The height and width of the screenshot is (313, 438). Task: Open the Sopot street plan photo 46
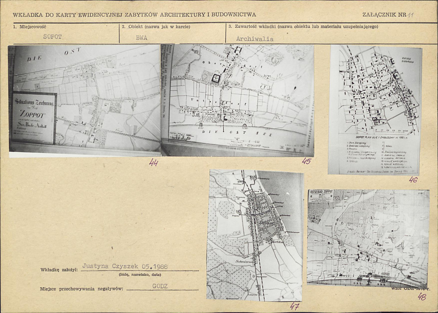pyautogui.click(x=376, y=110)
